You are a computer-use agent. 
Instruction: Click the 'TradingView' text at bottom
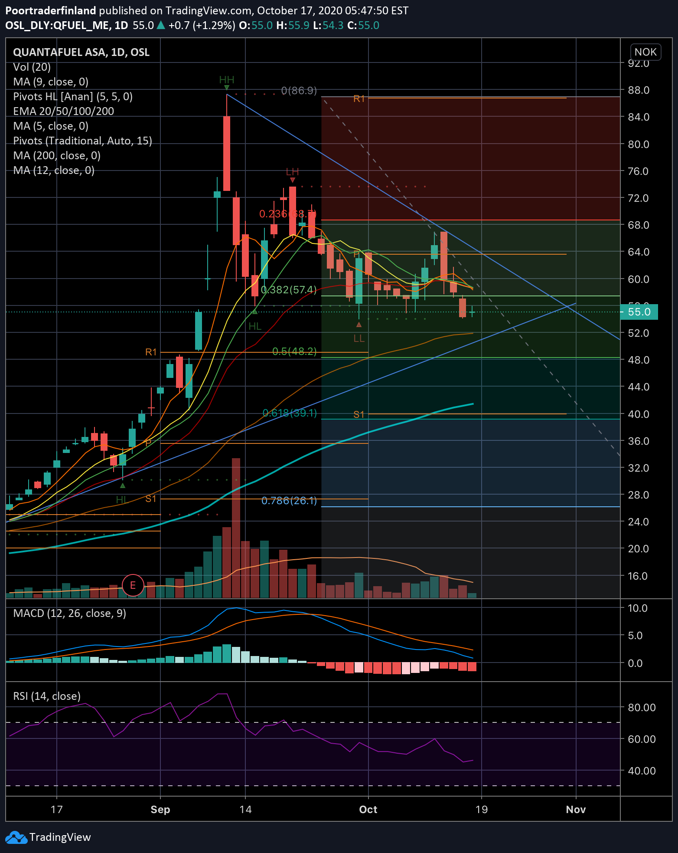[60, 837]
